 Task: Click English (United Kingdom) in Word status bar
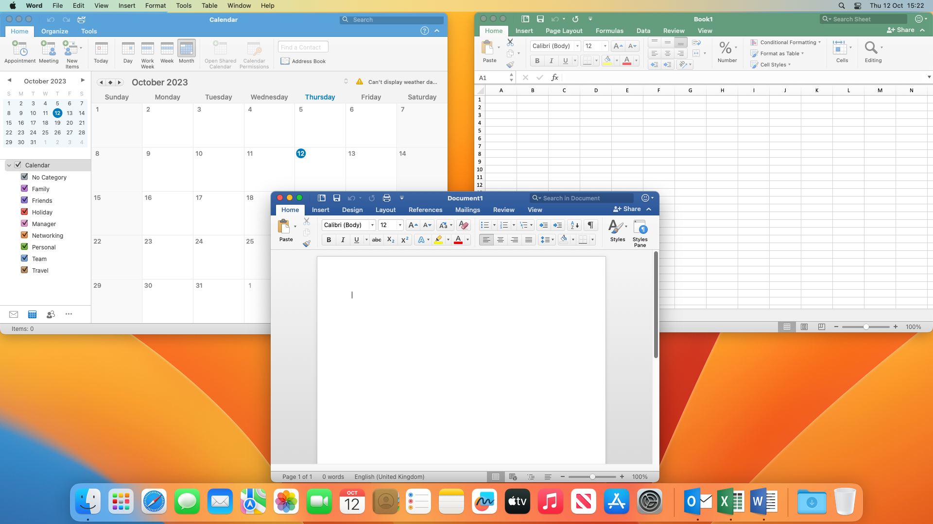pyautogui.click(x=389, y=477)
